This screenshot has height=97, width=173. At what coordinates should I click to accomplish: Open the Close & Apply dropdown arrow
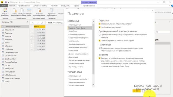tap(9, 16)
